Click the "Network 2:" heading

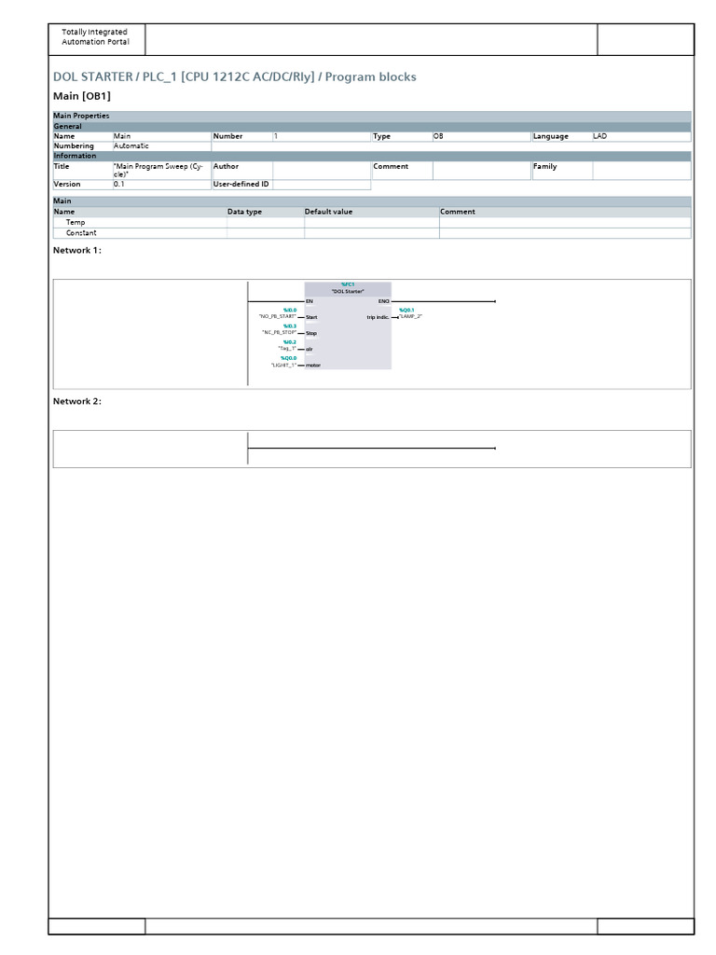click(77, 401)
